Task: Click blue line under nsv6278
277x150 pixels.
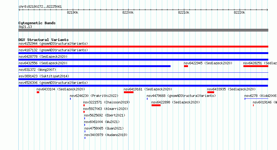Action: tap(256, 99)
